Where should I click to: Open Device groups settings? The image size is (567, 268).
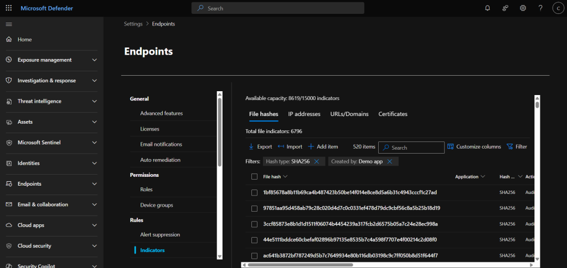pyautogui.click(x=157, y=205)
